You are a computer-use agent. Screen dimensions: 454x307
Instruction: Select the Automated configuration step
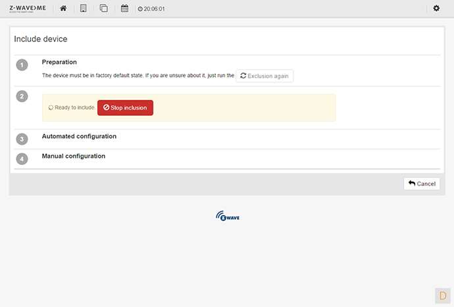pyautogui.click(x=79, y=136)
